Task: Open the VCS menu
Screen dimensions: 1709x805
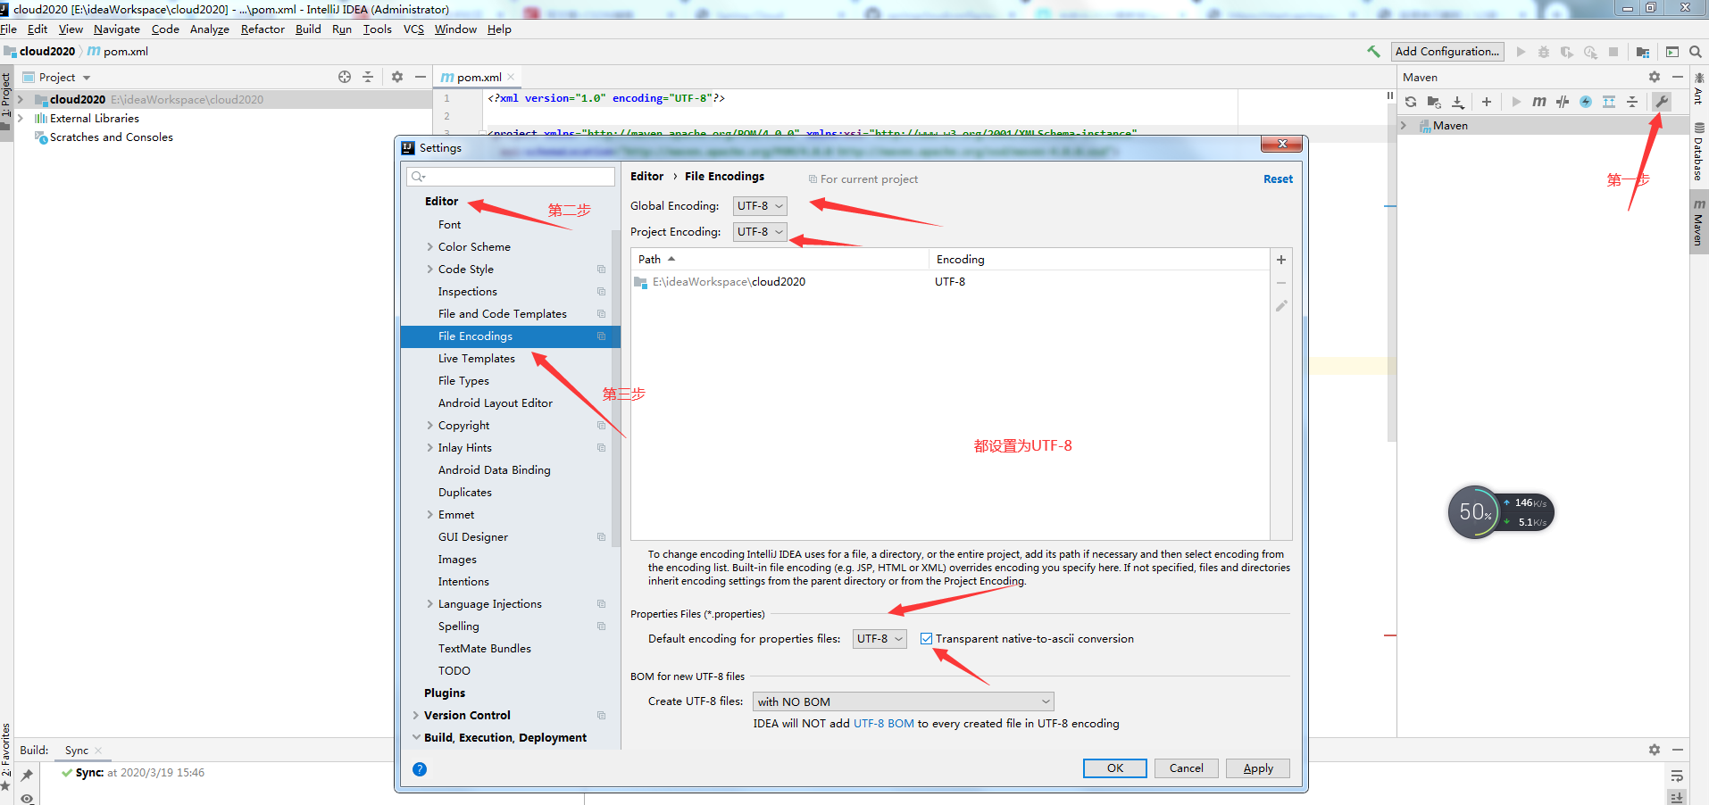Action: tap(413, 29)
